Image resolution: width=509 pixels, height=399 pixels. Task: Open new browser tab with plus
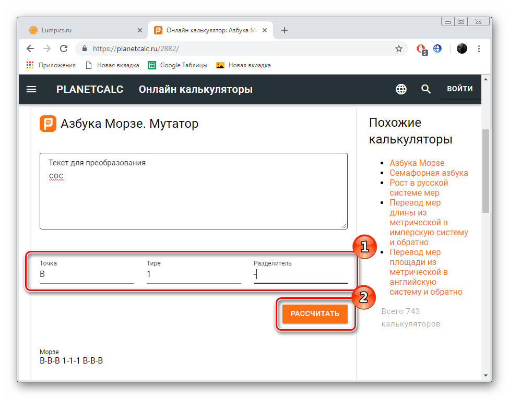click(x=285, y=30)
